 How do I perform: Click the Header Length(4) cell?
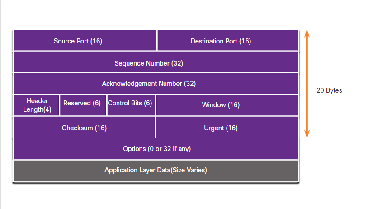pos(37,105)
